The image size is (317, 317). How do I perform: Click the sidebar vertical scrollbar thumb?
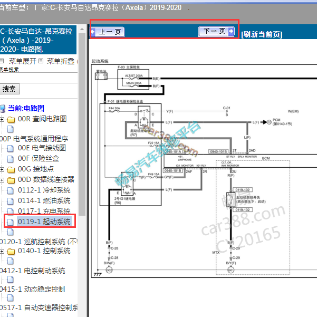tap(82, 124)
